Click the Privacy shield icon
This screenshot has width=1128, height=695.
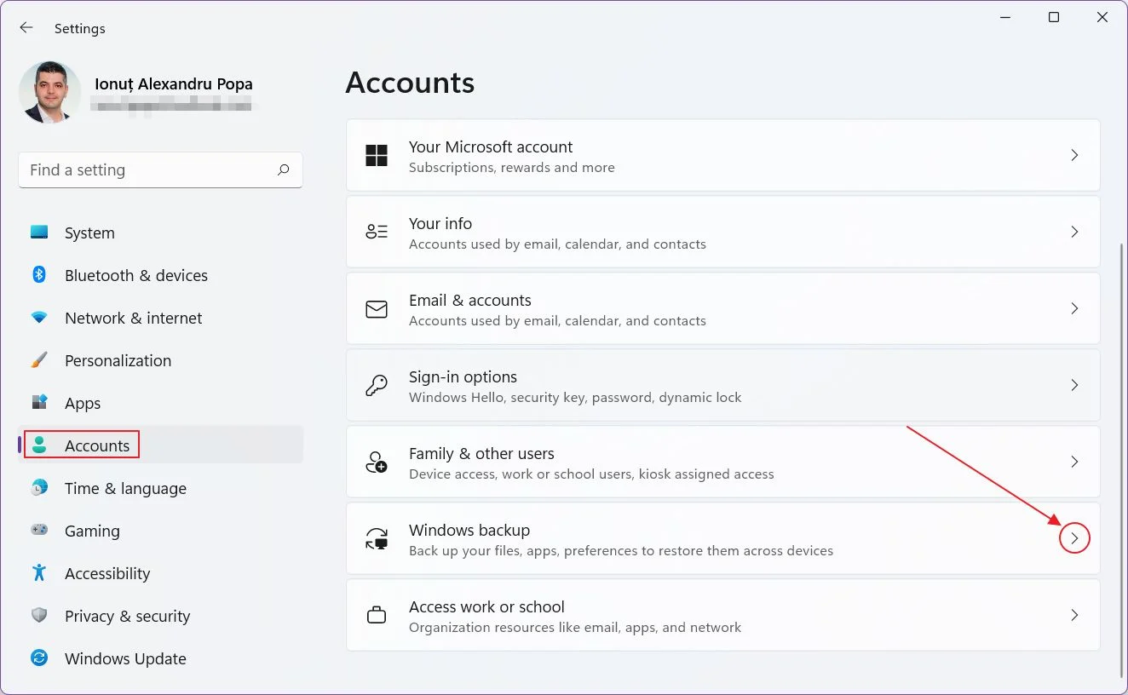pos(39,616)
